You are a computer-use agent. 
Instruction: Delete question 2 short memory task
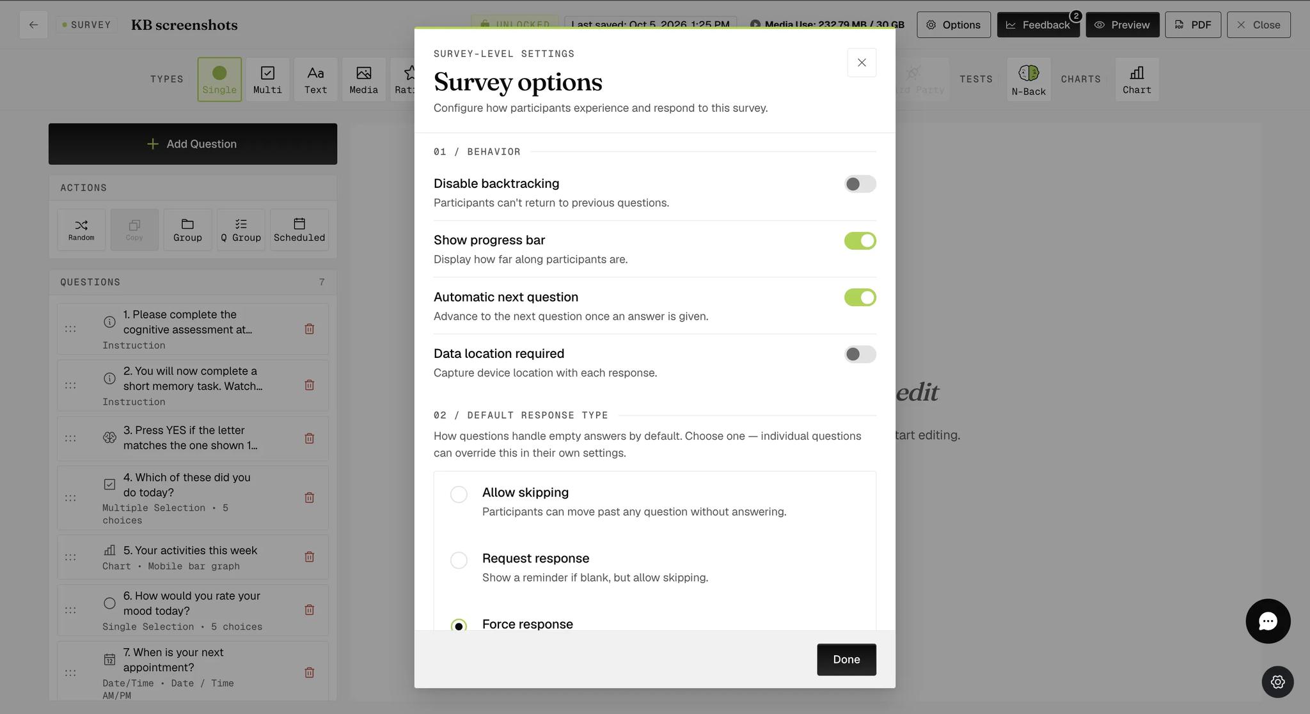click(x=309, y=385)
